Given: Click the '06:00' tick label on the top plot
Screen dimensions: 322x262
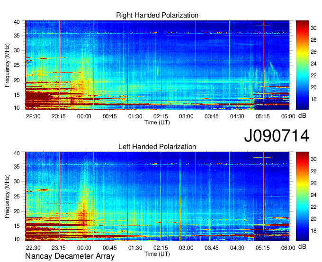Looking at the screenshot, I should tap(288, 116).
